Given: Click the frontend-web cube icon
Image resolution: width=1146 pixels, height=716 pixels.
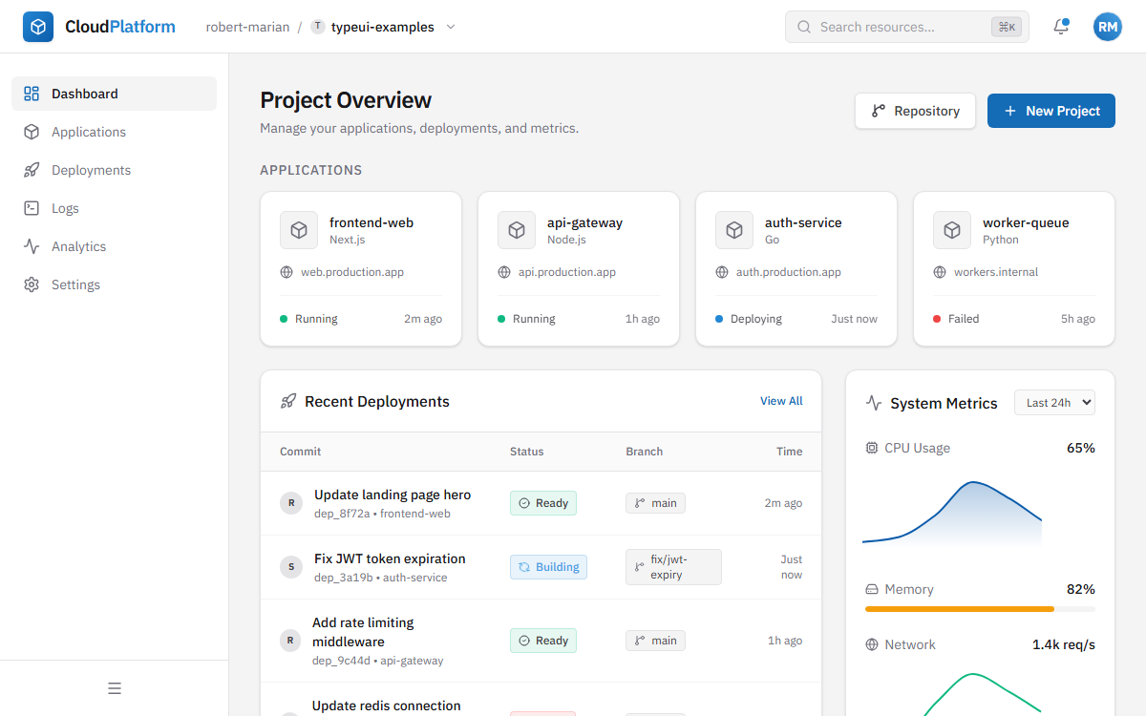Looking at the screenshot, I should (299, 230).
